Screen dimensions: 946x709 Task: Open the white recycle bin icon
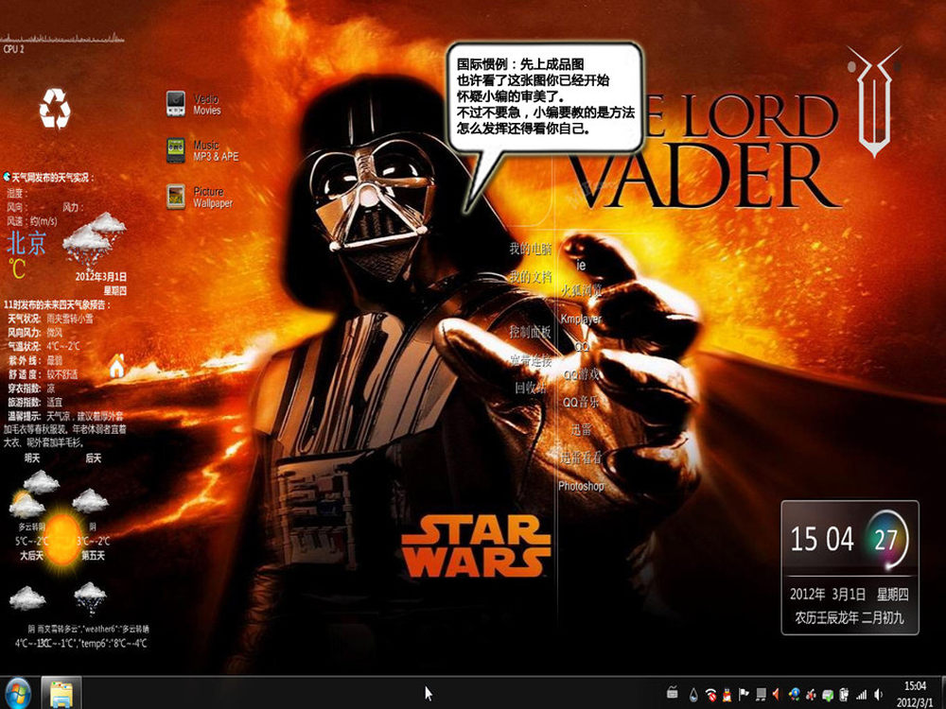tap(55, 109)
